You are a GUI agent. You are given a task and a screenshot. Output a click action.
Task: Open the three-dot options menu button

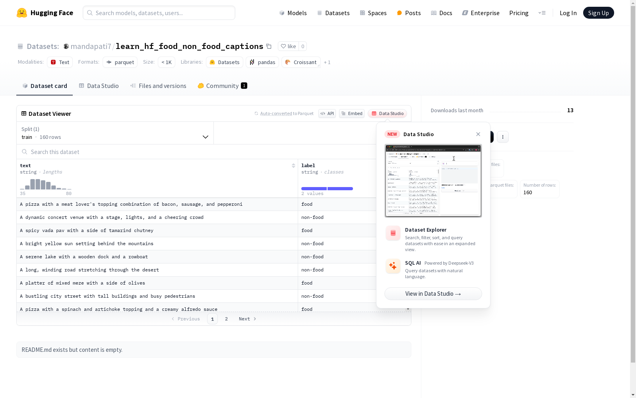[x=503, y=137]
